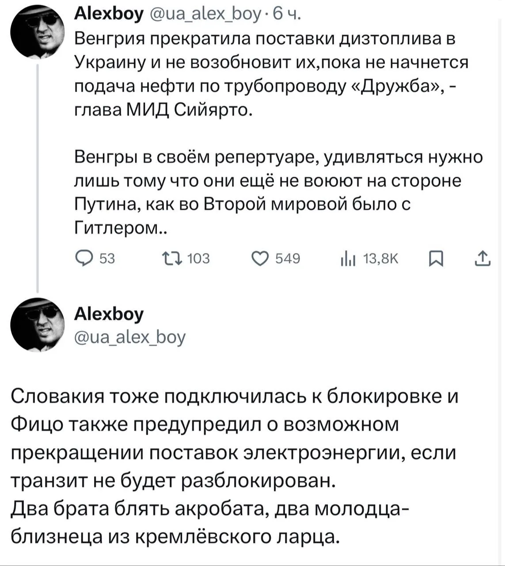Open the view analytics bar-chart icon
505x566 pixels.
(x=349, y=258)
